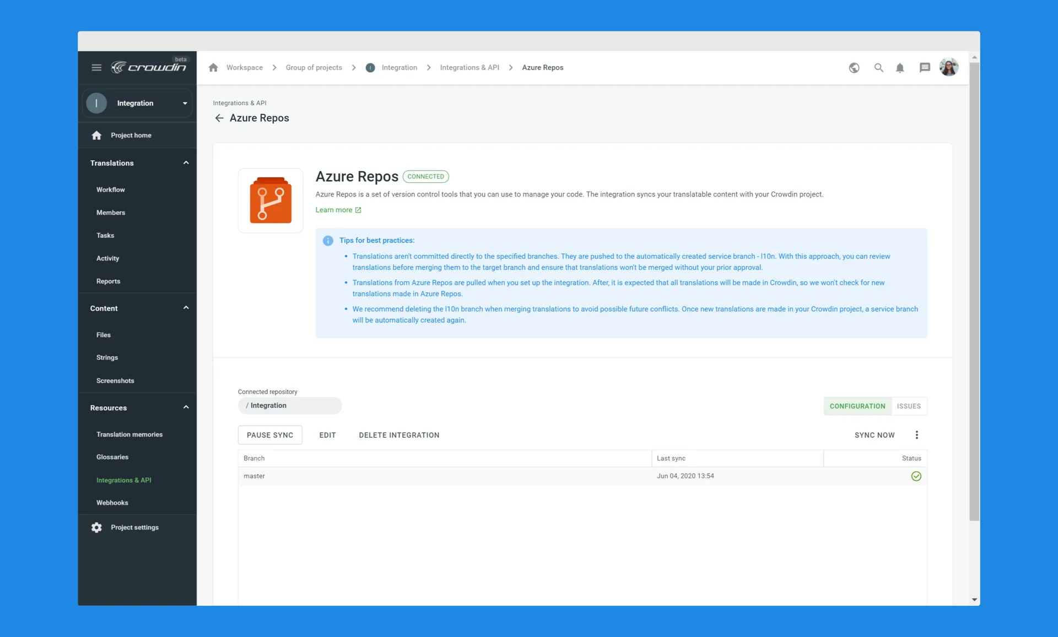Open Strings in sidebar
Screen dimensions: 1058x637
click(107, 358)
